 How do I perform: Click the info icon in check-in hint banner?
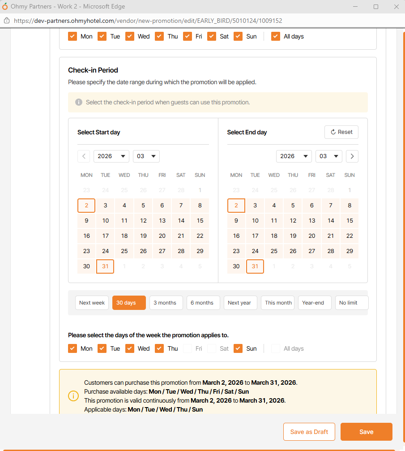[x=79, y=102]
